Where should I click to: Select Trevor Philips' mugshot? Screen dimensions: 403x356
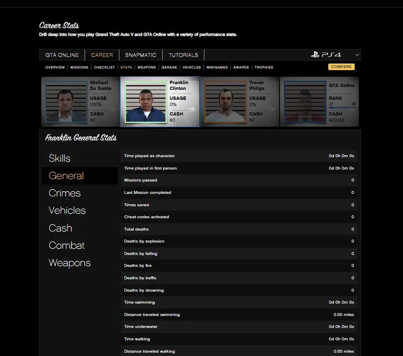[x=225, y=102]
